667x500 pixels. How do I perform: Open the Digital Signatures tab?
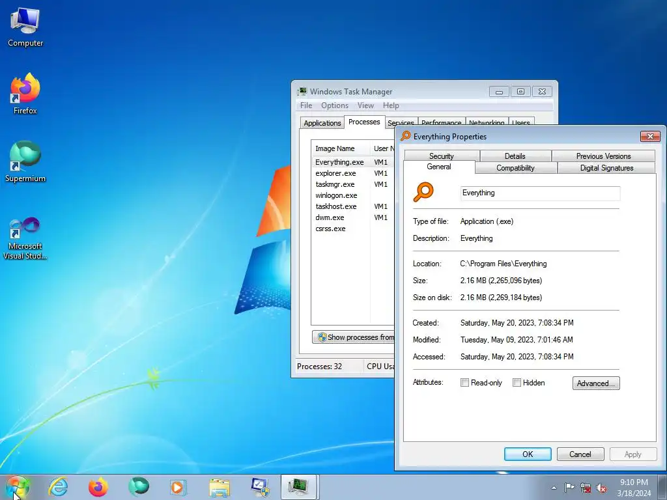(606, 168)
